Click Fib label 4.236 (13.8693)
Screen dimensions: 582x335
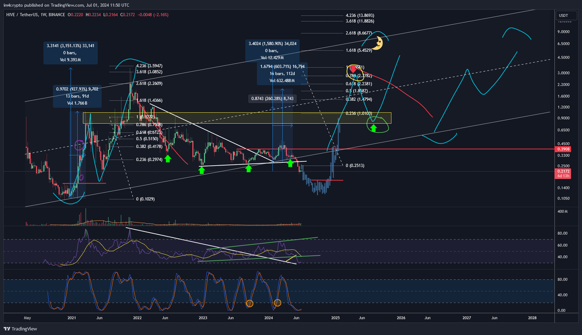tap(359, 15)
